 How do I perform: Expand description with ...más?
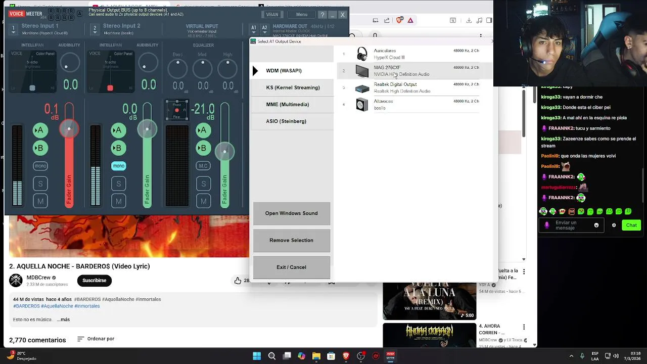(x=64, y=320)
